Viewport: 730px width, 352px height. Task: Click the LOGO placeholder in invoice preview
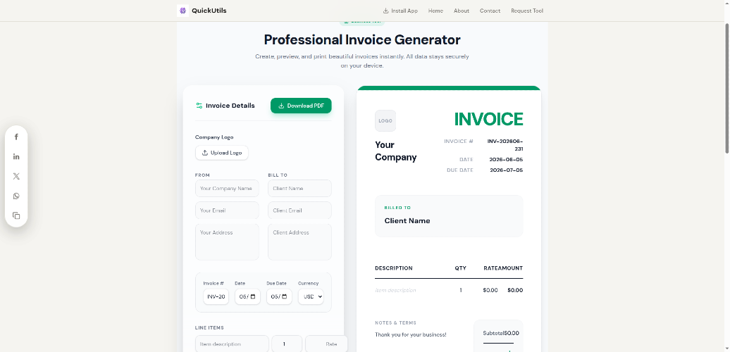tap(385, 121)
